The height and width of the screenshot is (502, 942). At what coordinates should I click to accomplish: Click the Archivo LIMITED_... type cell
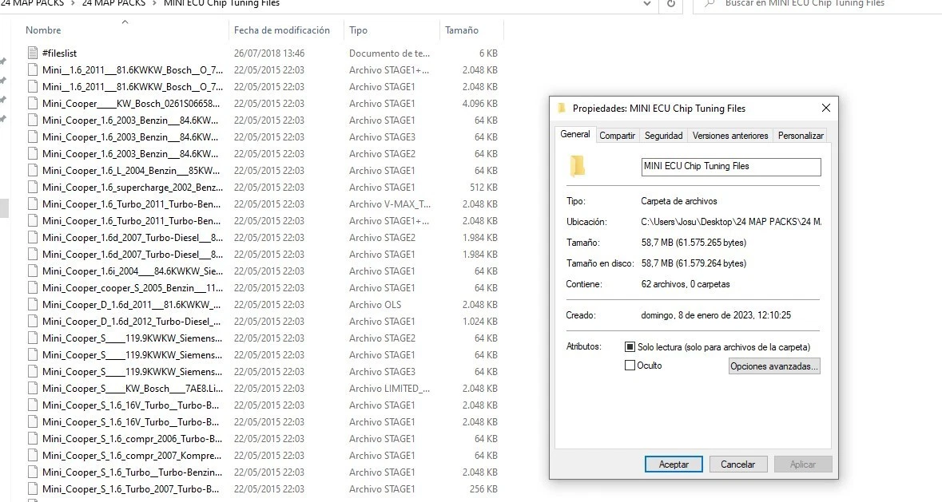[389, 389]
